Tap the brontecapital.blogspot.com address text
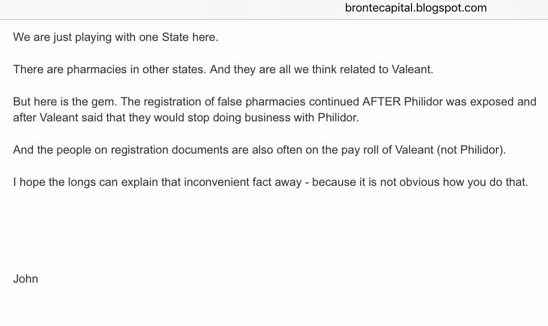Screen dimensions: 548x326 pos(416,8)
